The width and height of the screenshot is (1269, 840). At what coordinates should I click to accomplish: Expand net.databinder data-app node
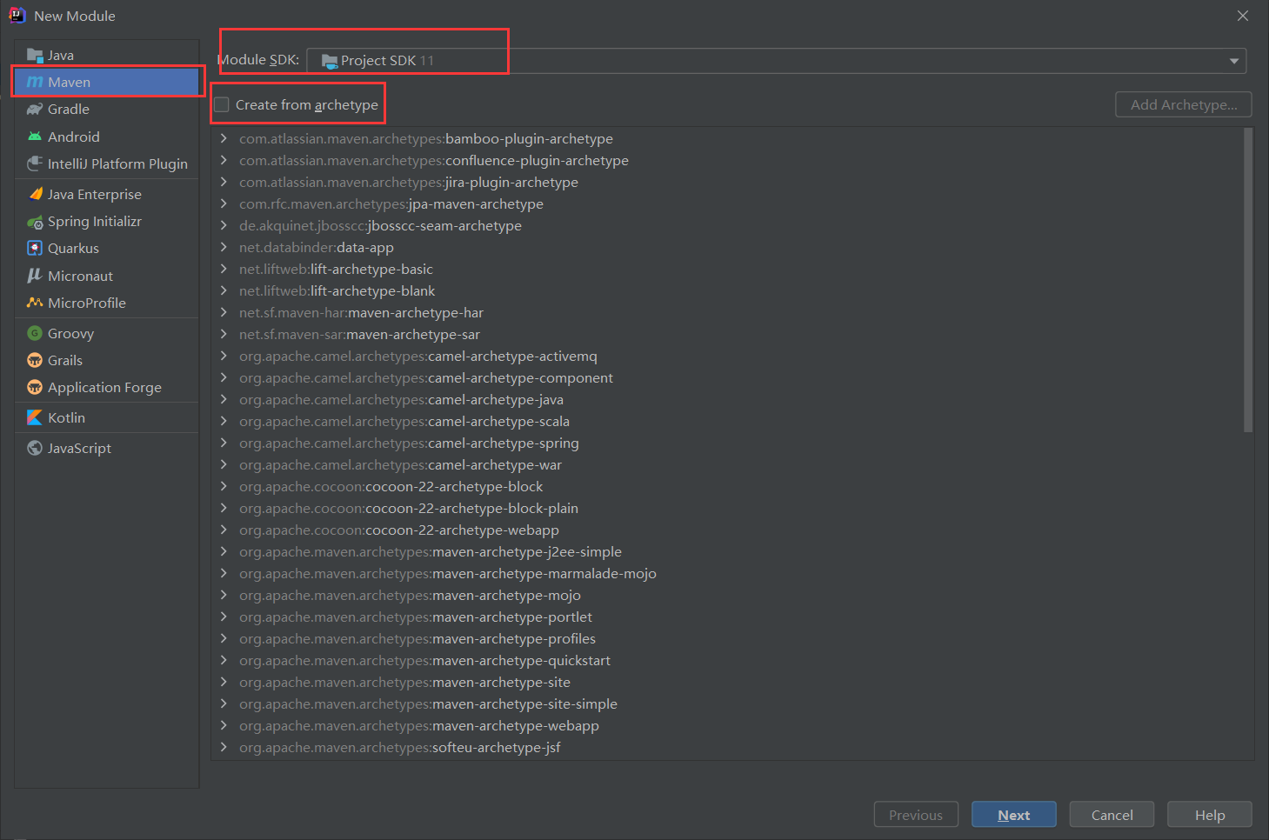pyautogui.click(x=224, y=247)
